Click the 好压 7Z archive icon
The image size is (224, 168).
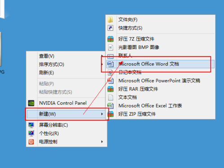click(110, 39)
